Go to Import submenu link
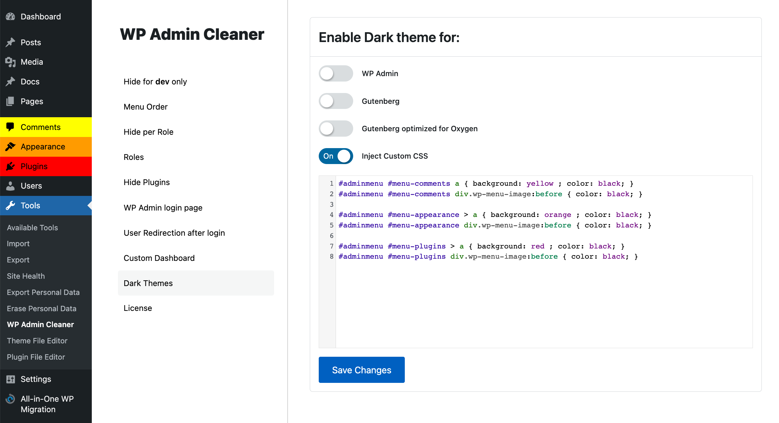 18,244
